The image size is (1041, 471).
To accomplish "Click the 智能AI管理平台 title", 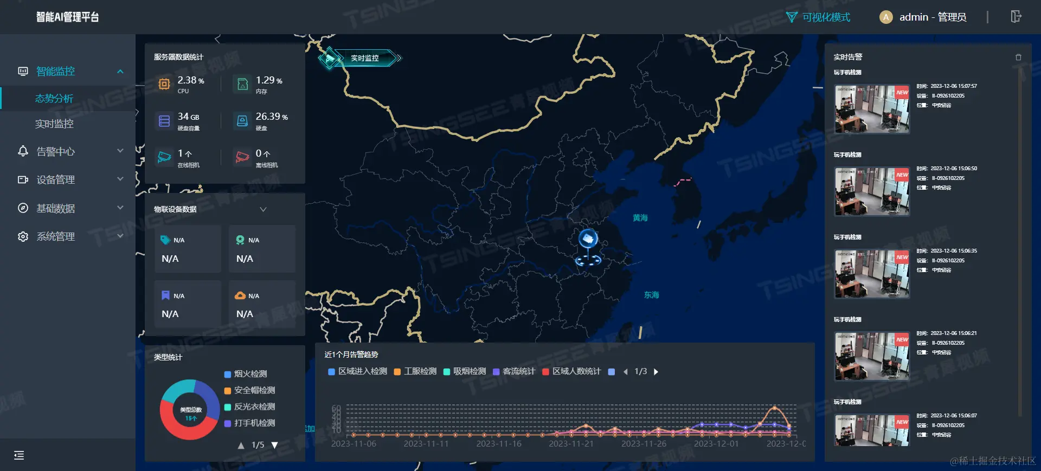I will coord(68,17).
